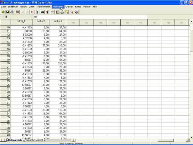Image resolution: width=193 pixels, height=145 pixels.
Task: Click the cell value input field showing 81
Action: [x=90, y=17]
